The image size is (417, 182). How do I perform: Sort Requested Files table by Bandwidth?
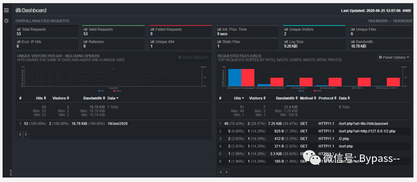click(x=287, y=98)
